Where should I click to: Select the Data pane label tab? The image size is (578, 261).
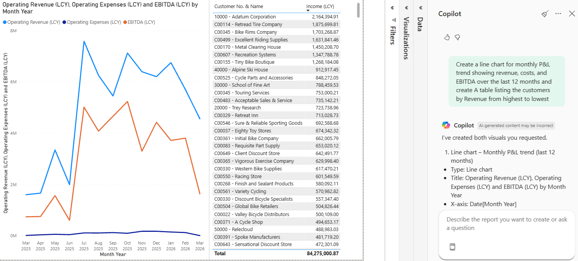click(x=420, y=24)
